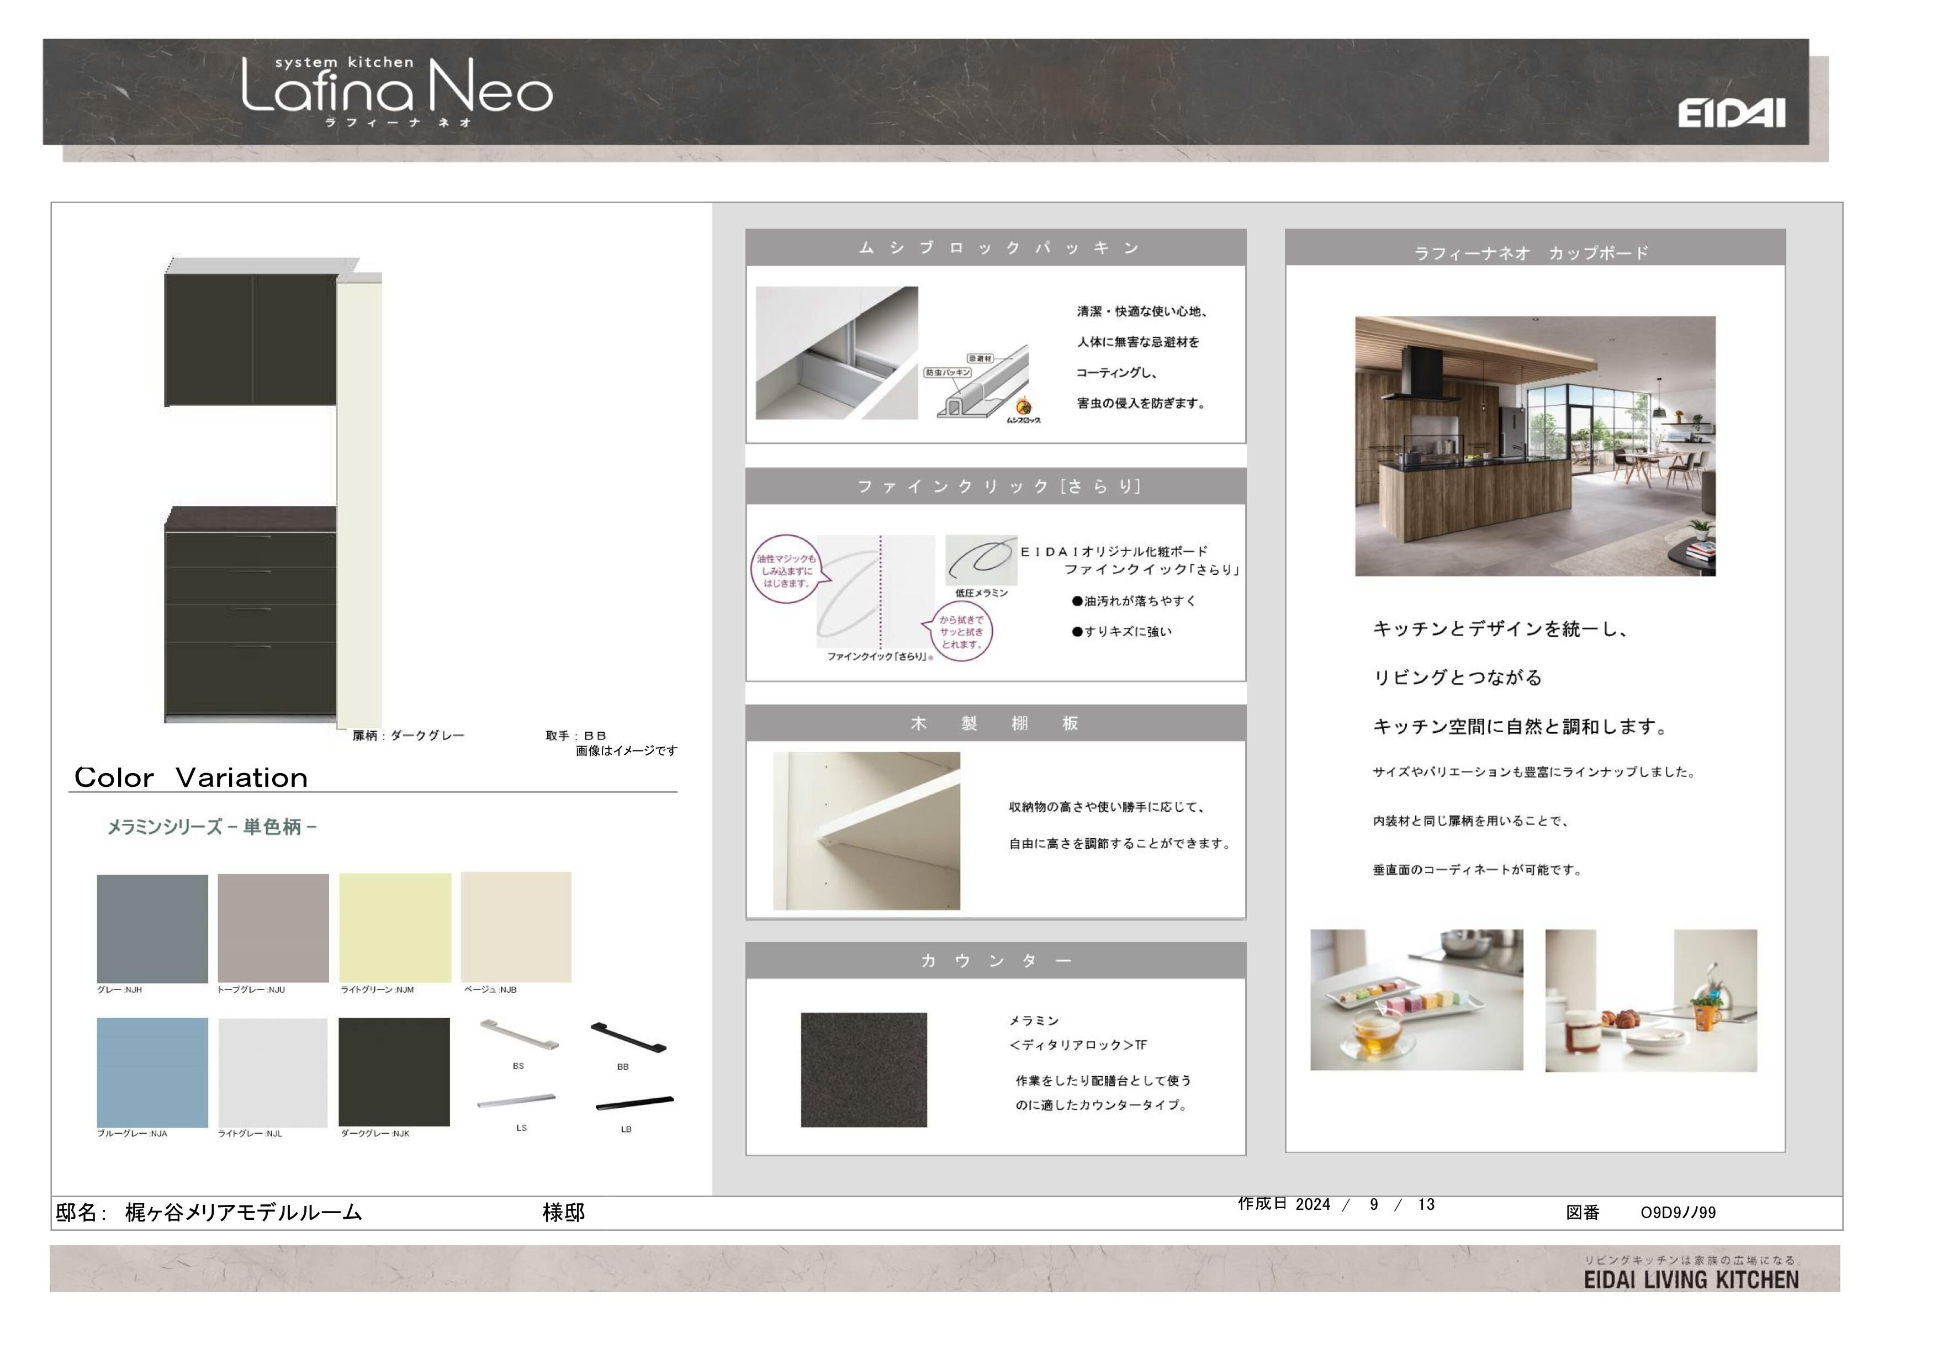The image size is (1937, 1370).
Task: Click the 作成日 2024 / 9 / 13 date
Action: pyautogui.click(x=1336, y=1204)
